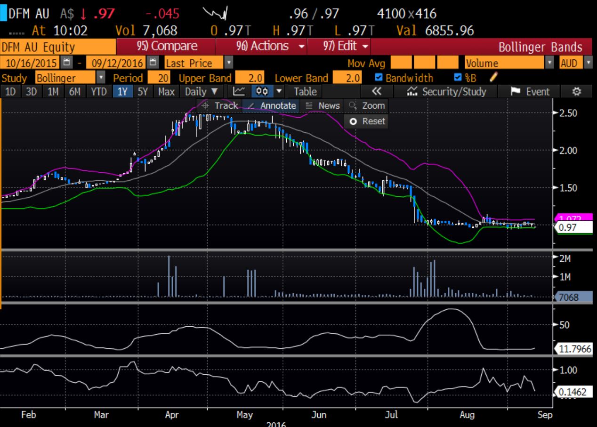Image resolution: width=597 pixels, height=427 pixels.
Task: Click the last price 0.97 axis label
Action: pos(573,228)
